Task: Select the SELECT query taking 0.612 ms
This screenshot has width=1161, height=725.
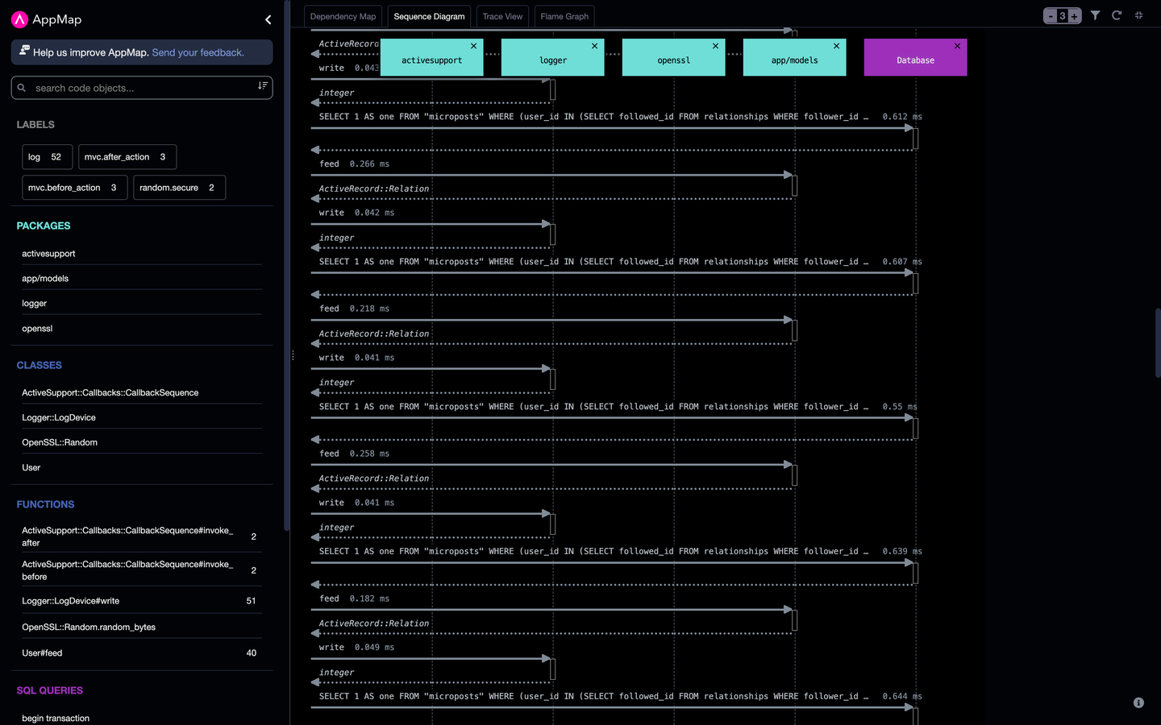Action: [620, 117]
